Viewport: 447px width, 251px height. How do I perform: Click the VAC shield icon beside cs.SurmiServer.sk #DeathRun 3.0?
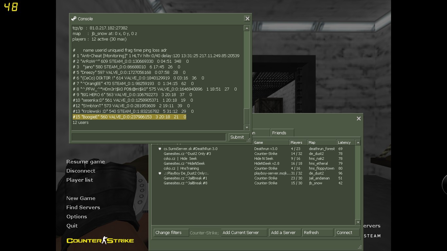160,149
